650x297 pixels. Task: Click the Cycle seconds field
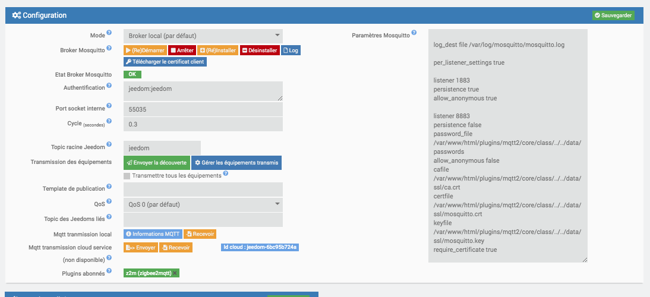(203, 124)
